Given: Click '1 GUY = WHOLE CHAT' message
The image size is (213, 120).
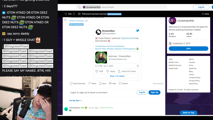Looking at the screenshot, I should [19, 40].
